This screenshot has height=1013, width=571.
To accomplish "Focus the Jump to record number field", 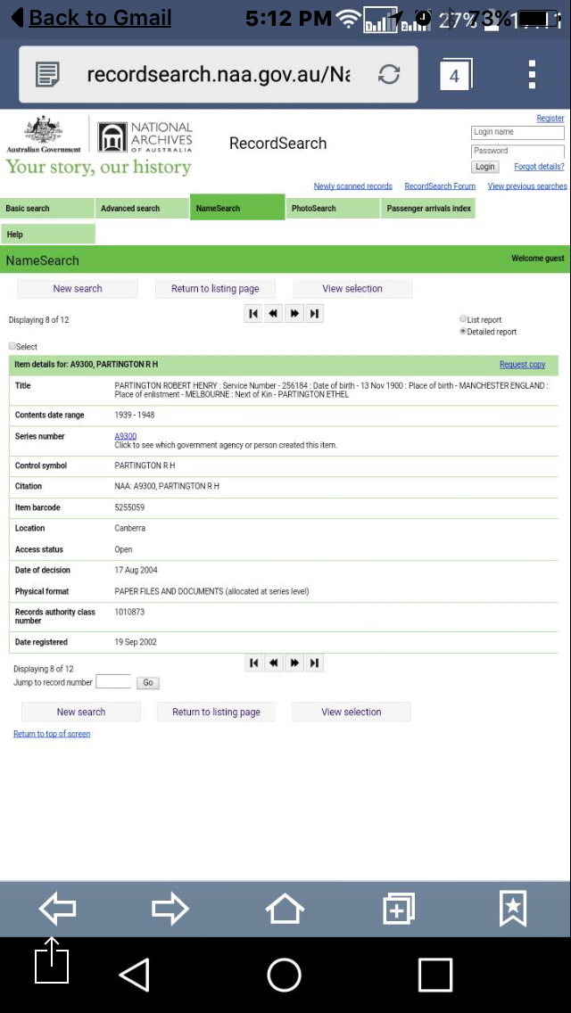I will click(x=113, y=681).
